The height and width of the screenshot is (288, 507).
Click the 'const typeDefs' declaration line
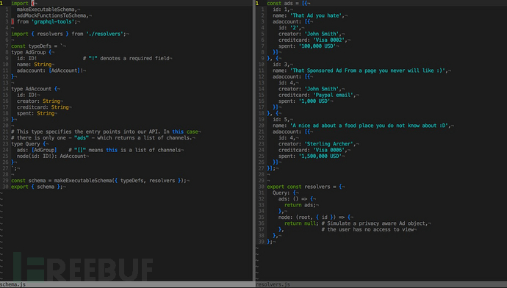[x=37, y=46]
